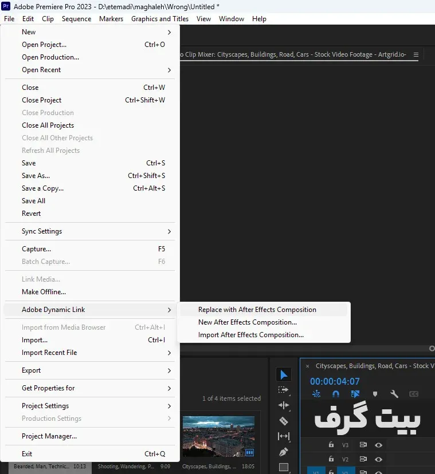Choose New After Effects Composition
The height and width of the screenshot is (474, 435).
[264, 322]
